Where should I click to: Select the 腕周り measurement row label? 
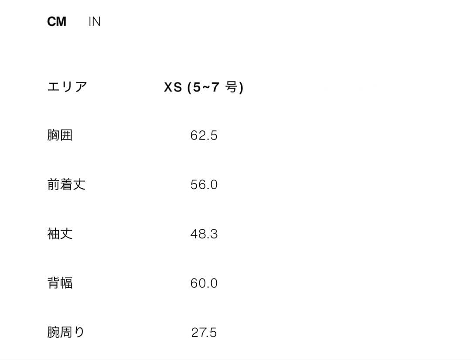pos(67,332)
